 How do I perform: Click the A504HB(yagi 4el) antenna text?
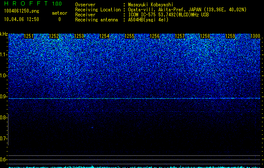pos(148,20)
